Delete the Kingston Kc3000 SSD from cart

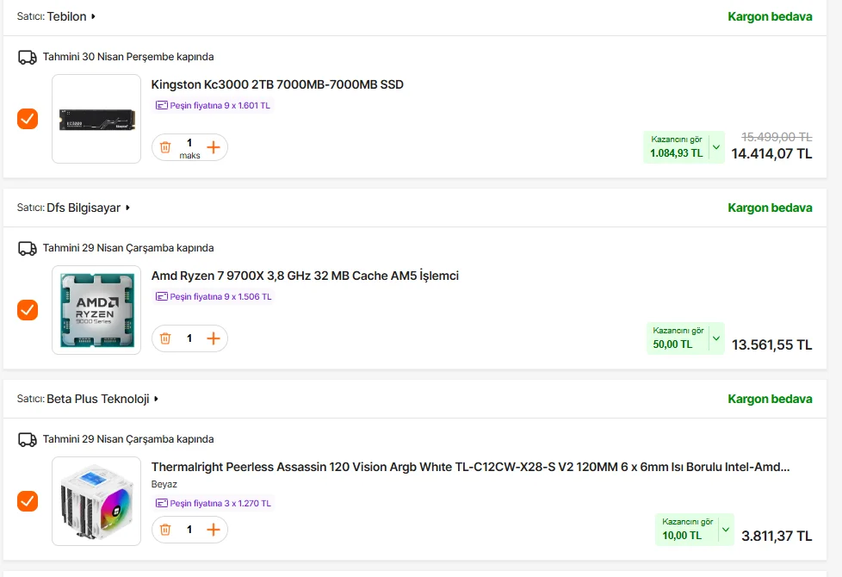(x=165, y=147)
